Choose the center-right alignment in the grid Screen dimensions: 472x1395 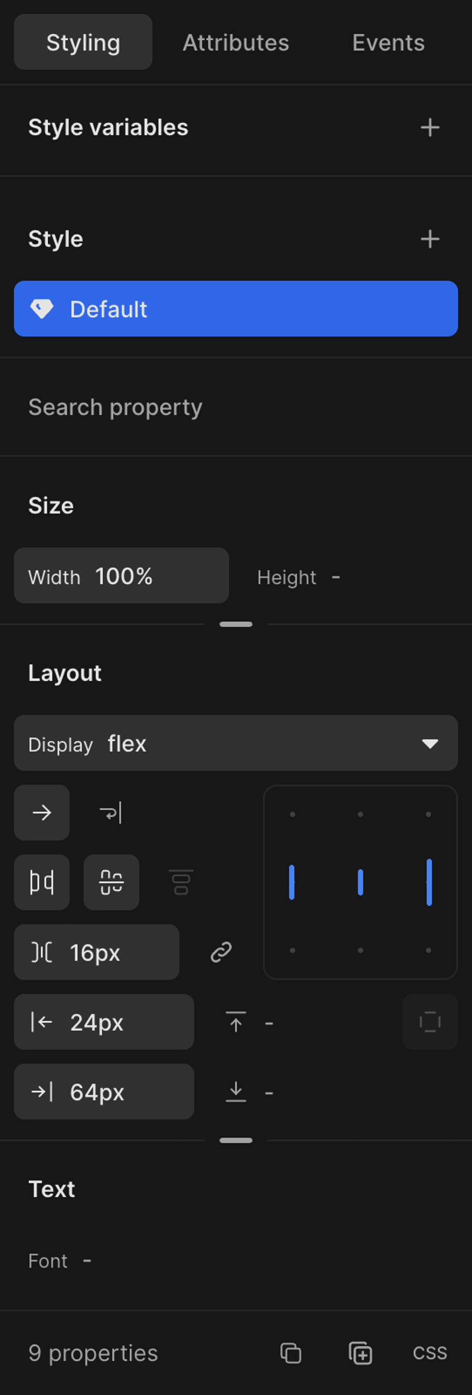coord(429,882)
